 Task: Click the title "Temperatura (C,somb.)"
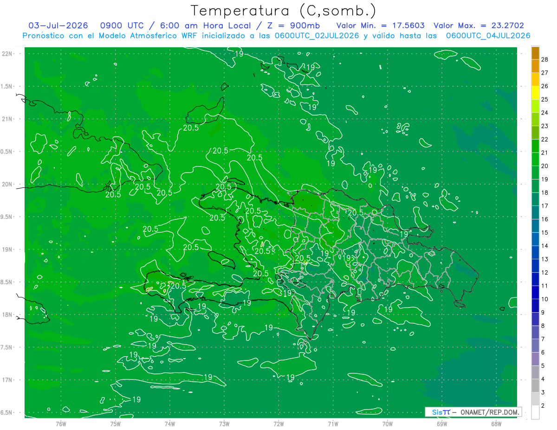pyautogui.click(x=284, y=11)
